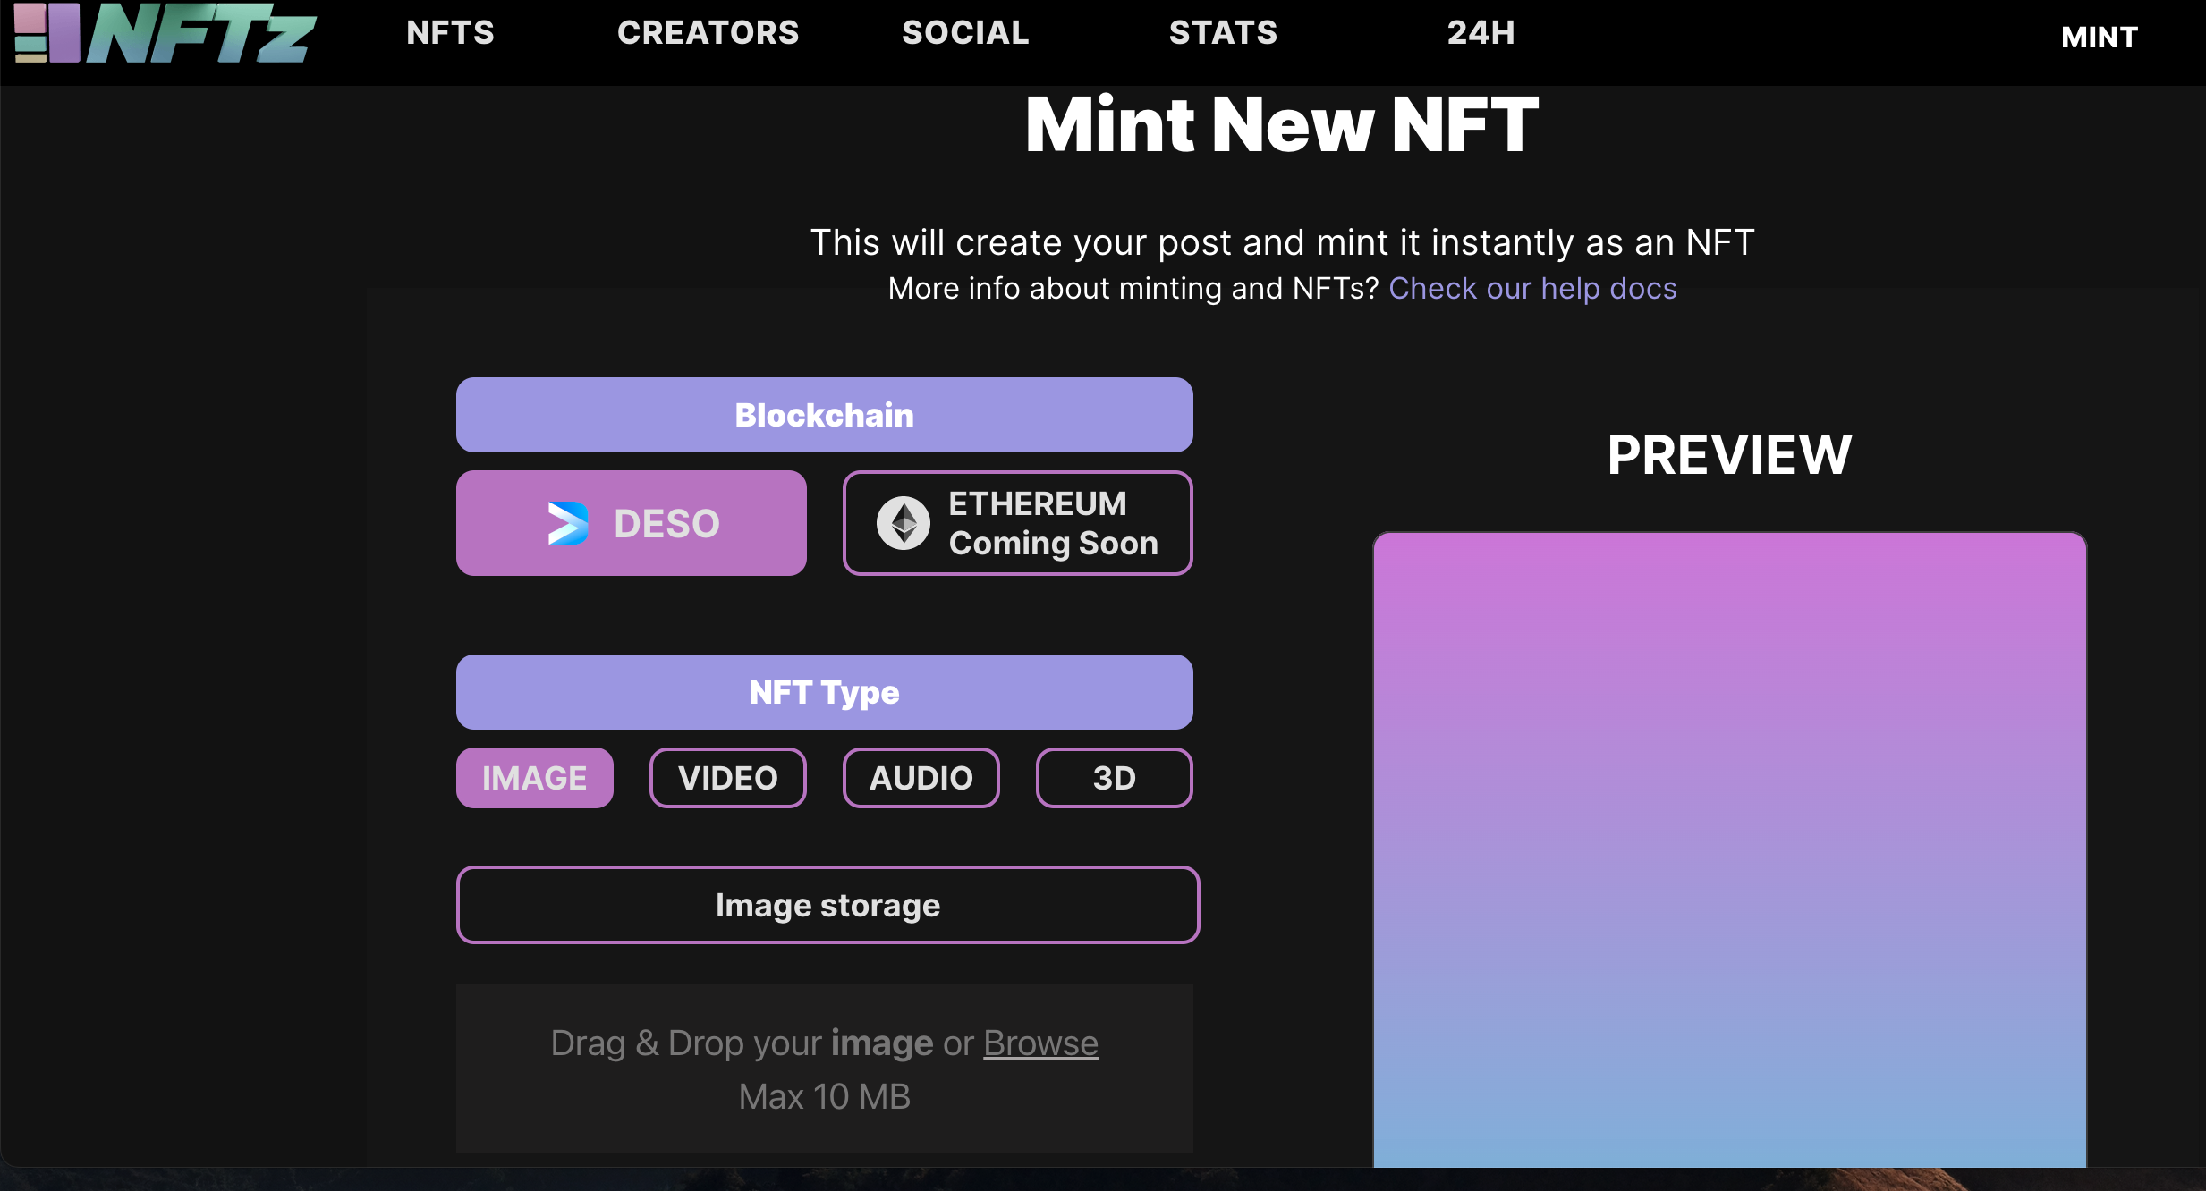Click the Mint New NFT heading
This screenshot has width=2206, height=1191.
pyautogui.click(x=1282, y=124)
